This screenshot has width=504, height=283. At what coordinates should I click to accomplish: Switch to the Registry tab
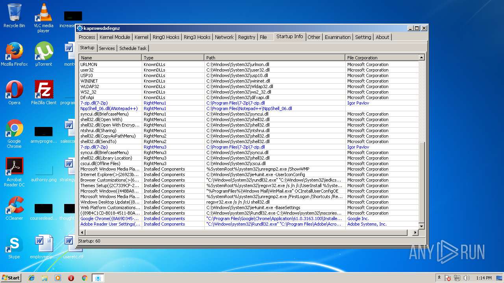pos(246,37)
